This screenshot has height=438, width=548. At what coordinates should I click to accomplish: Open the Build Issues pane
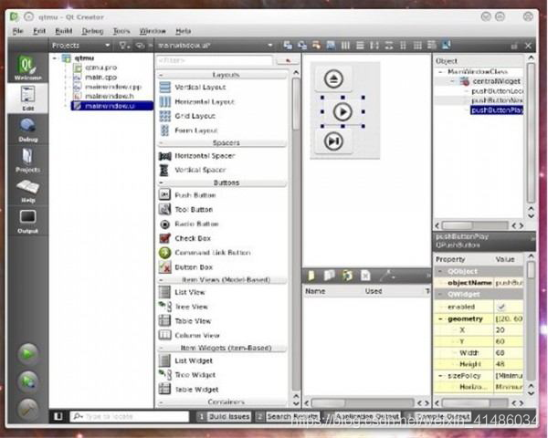pos(224,416)
